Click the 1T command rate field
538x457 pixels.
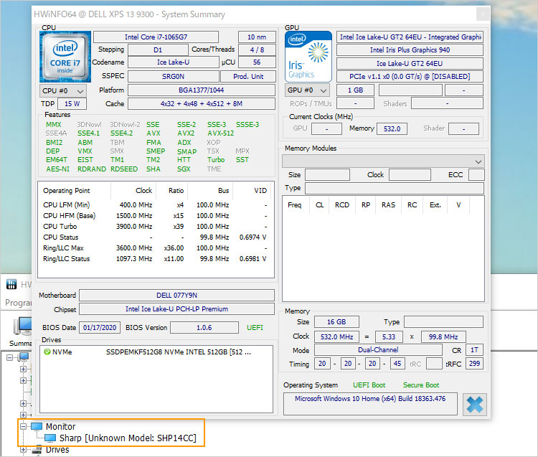coord(474,350)
